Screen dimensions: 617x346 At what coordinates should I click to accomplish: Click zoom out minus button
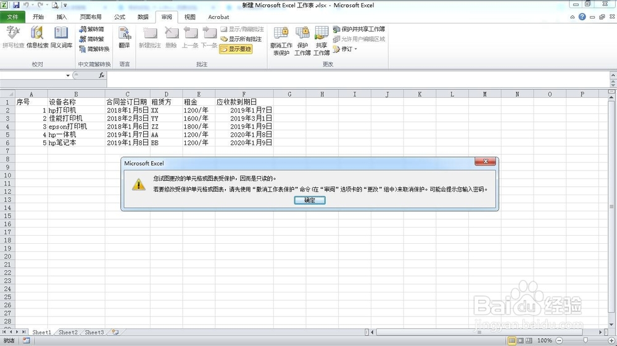click(559, 340)
